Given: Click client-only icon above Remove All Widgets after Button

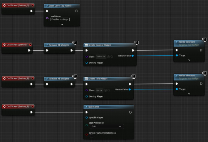Looking at the screenshot, I should click(x=75, y=43).
